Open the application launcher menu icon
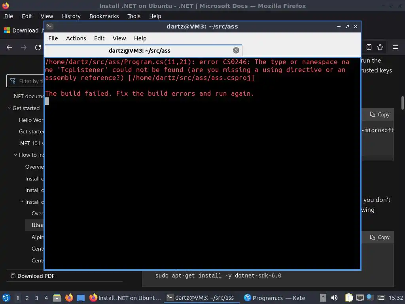The width and height of the screenshot is (405, 304). [6, 298]
